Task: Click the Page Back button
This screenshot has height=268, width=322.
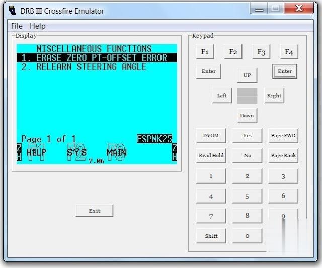Action: coord(283,156)
